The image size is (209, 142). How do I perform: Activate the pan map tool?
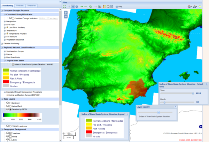coord(73,7)
